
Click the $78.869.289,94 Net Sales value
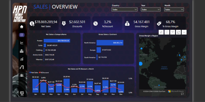(46, 22)
